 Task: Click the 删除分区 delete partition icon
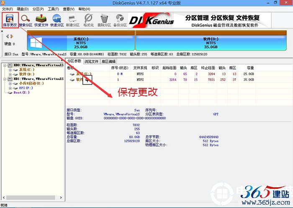[x=104, y=20]
